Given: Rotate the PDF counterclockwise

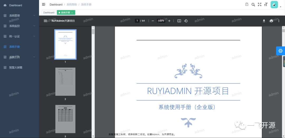Looking at the screenshot, I should (x=186, y=21).
